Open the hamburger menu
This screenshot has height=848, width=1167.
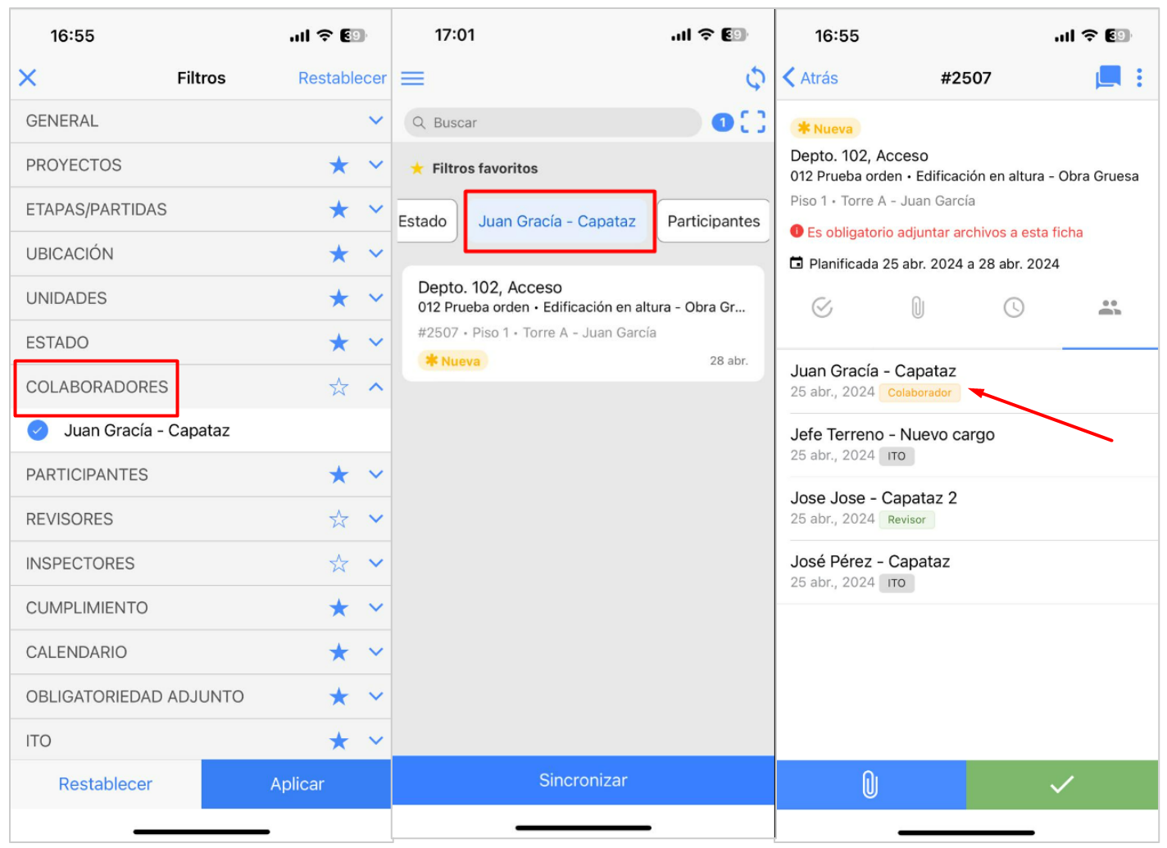412,79
